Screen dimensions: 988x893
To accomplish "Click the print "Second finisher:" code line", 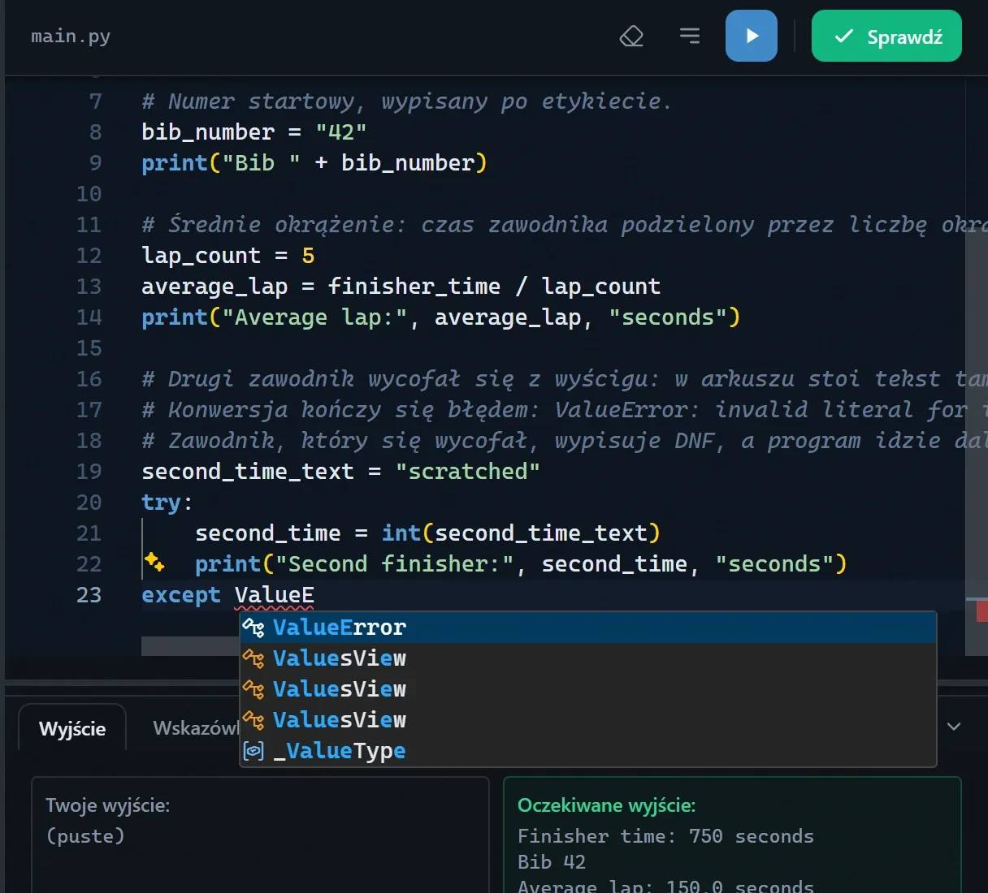I will pos(521,564).
